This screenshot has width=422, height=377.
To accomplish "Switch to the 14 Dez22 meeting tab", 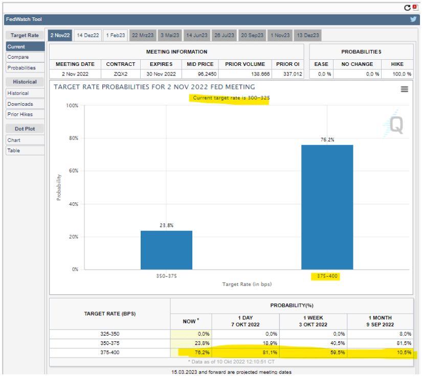I will (x=87, y=35).
